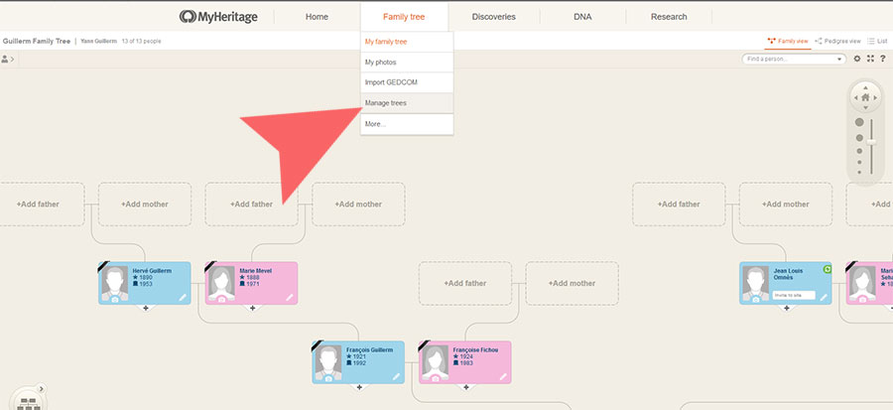Click Guillerm Family Tree title
893x410 pixels.
[x=37, y=41]
